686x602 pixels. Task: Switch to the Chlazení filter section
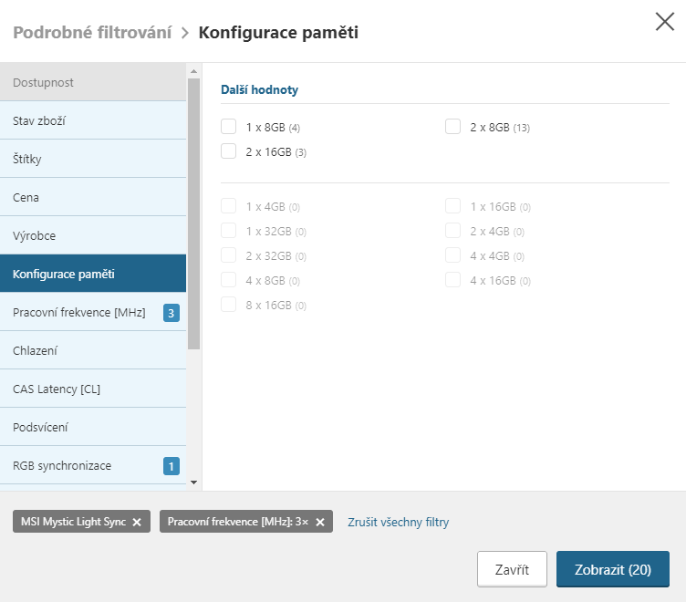(93, 350)
